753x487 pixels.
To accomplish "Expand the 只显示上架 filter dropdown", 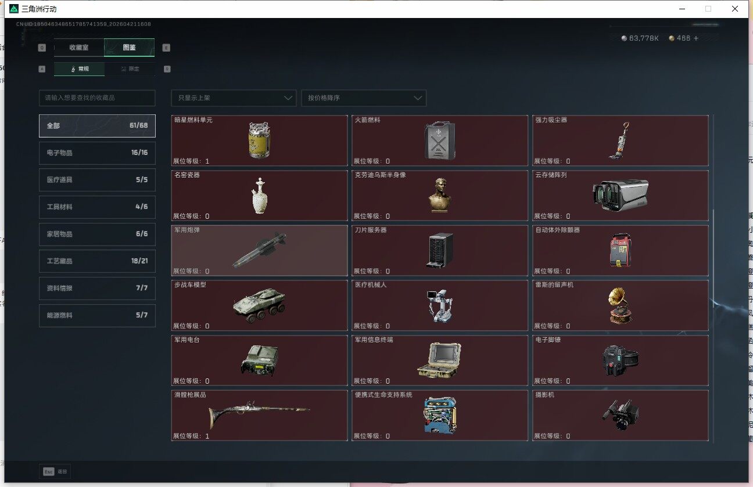I will 234,98.
